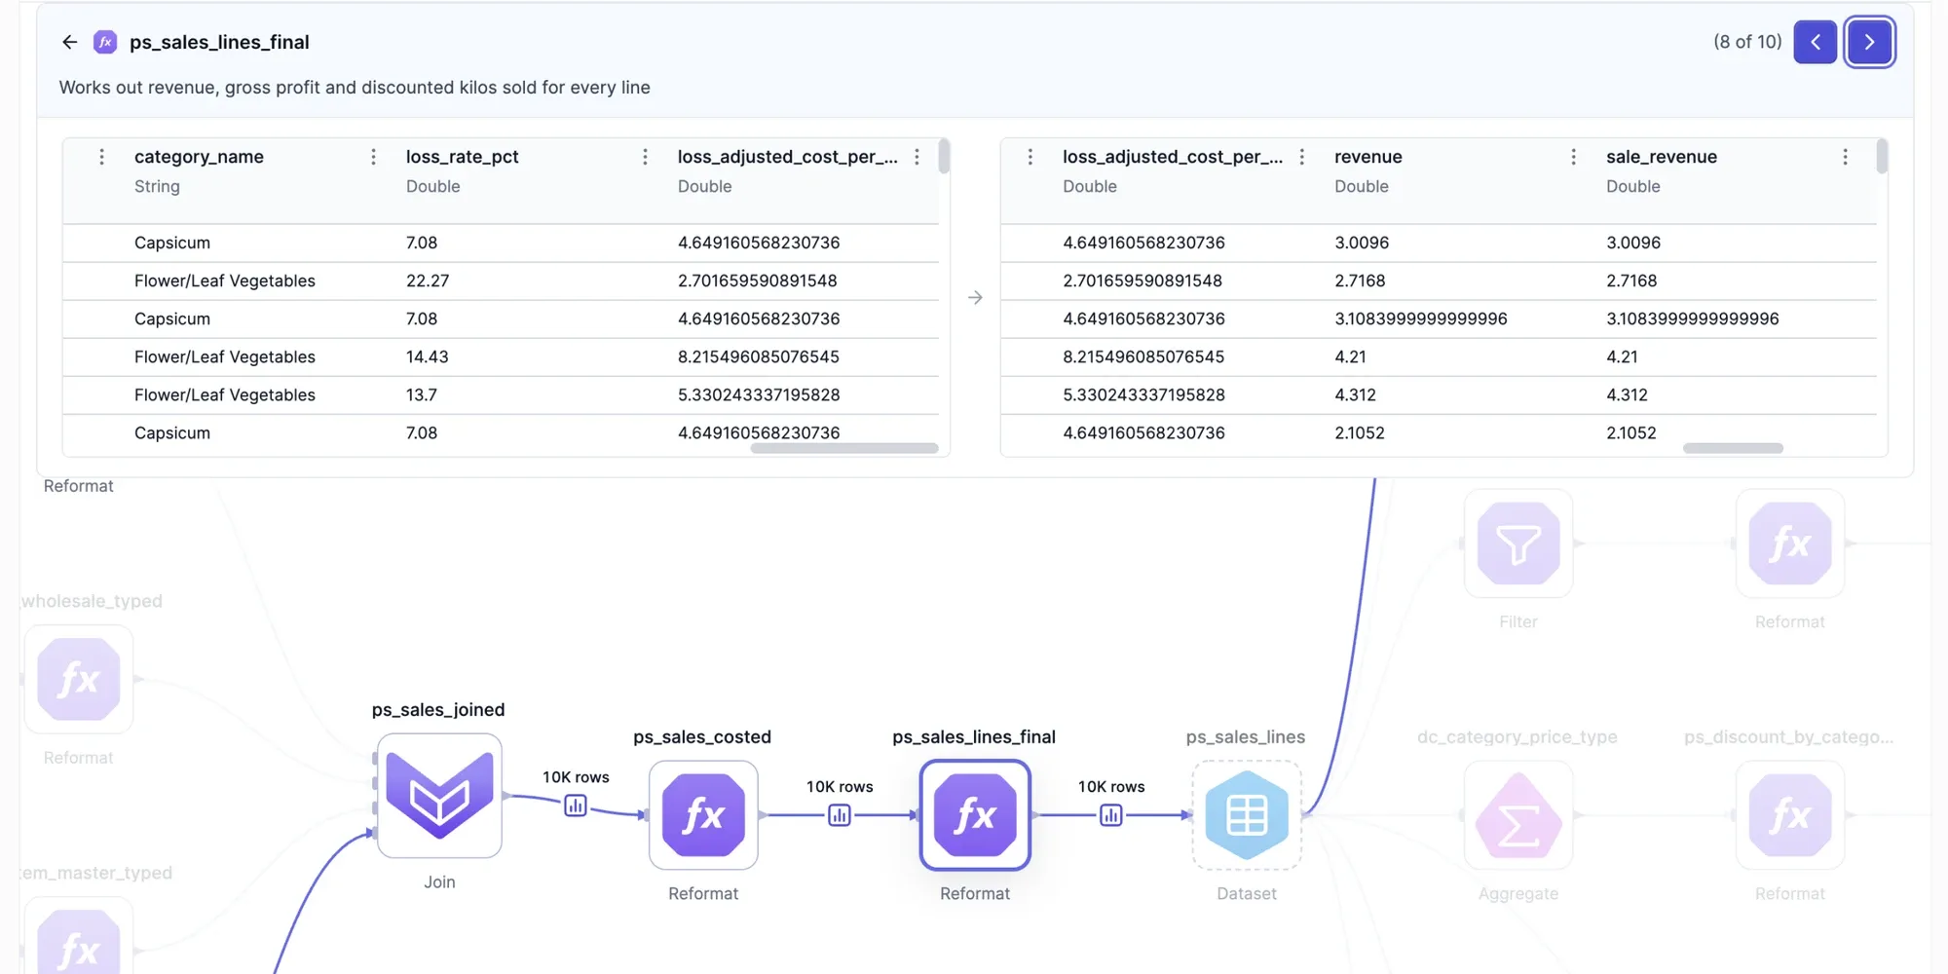Select the ps_sales_joined Join node icon

pos(439,796)
